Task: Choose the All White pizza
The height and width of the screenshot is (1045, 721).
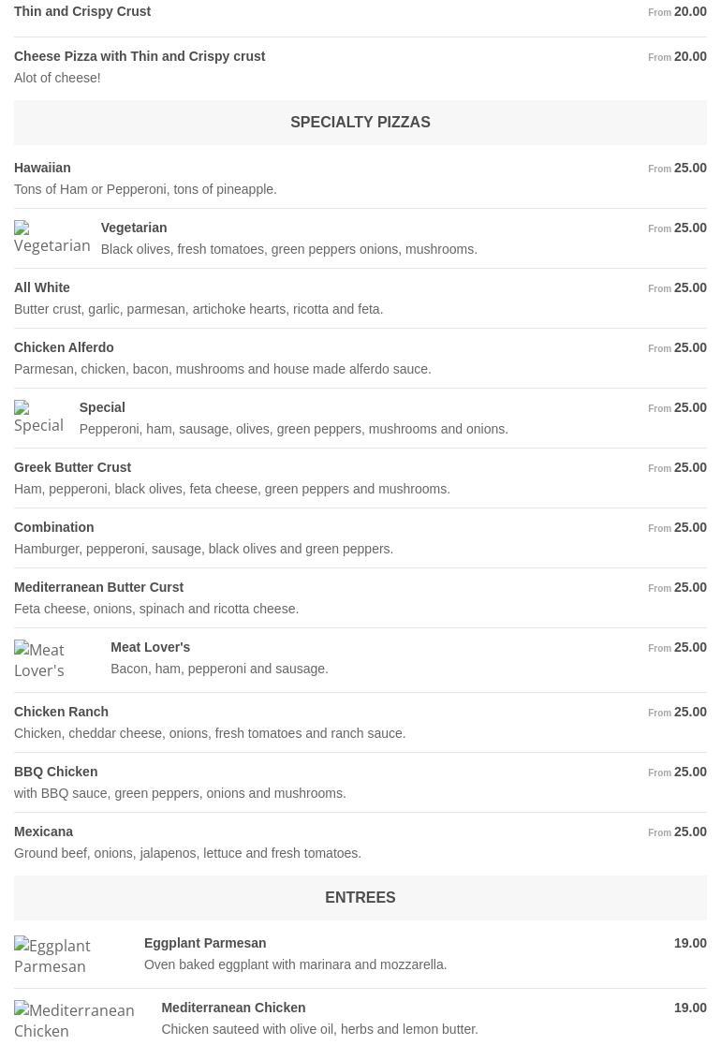Action: click(42, 287)
